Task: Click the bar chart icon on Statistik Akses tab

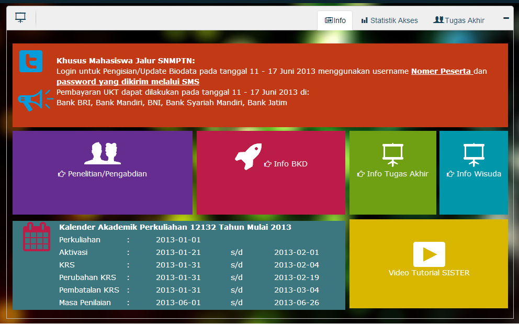Action: (365, 20)
